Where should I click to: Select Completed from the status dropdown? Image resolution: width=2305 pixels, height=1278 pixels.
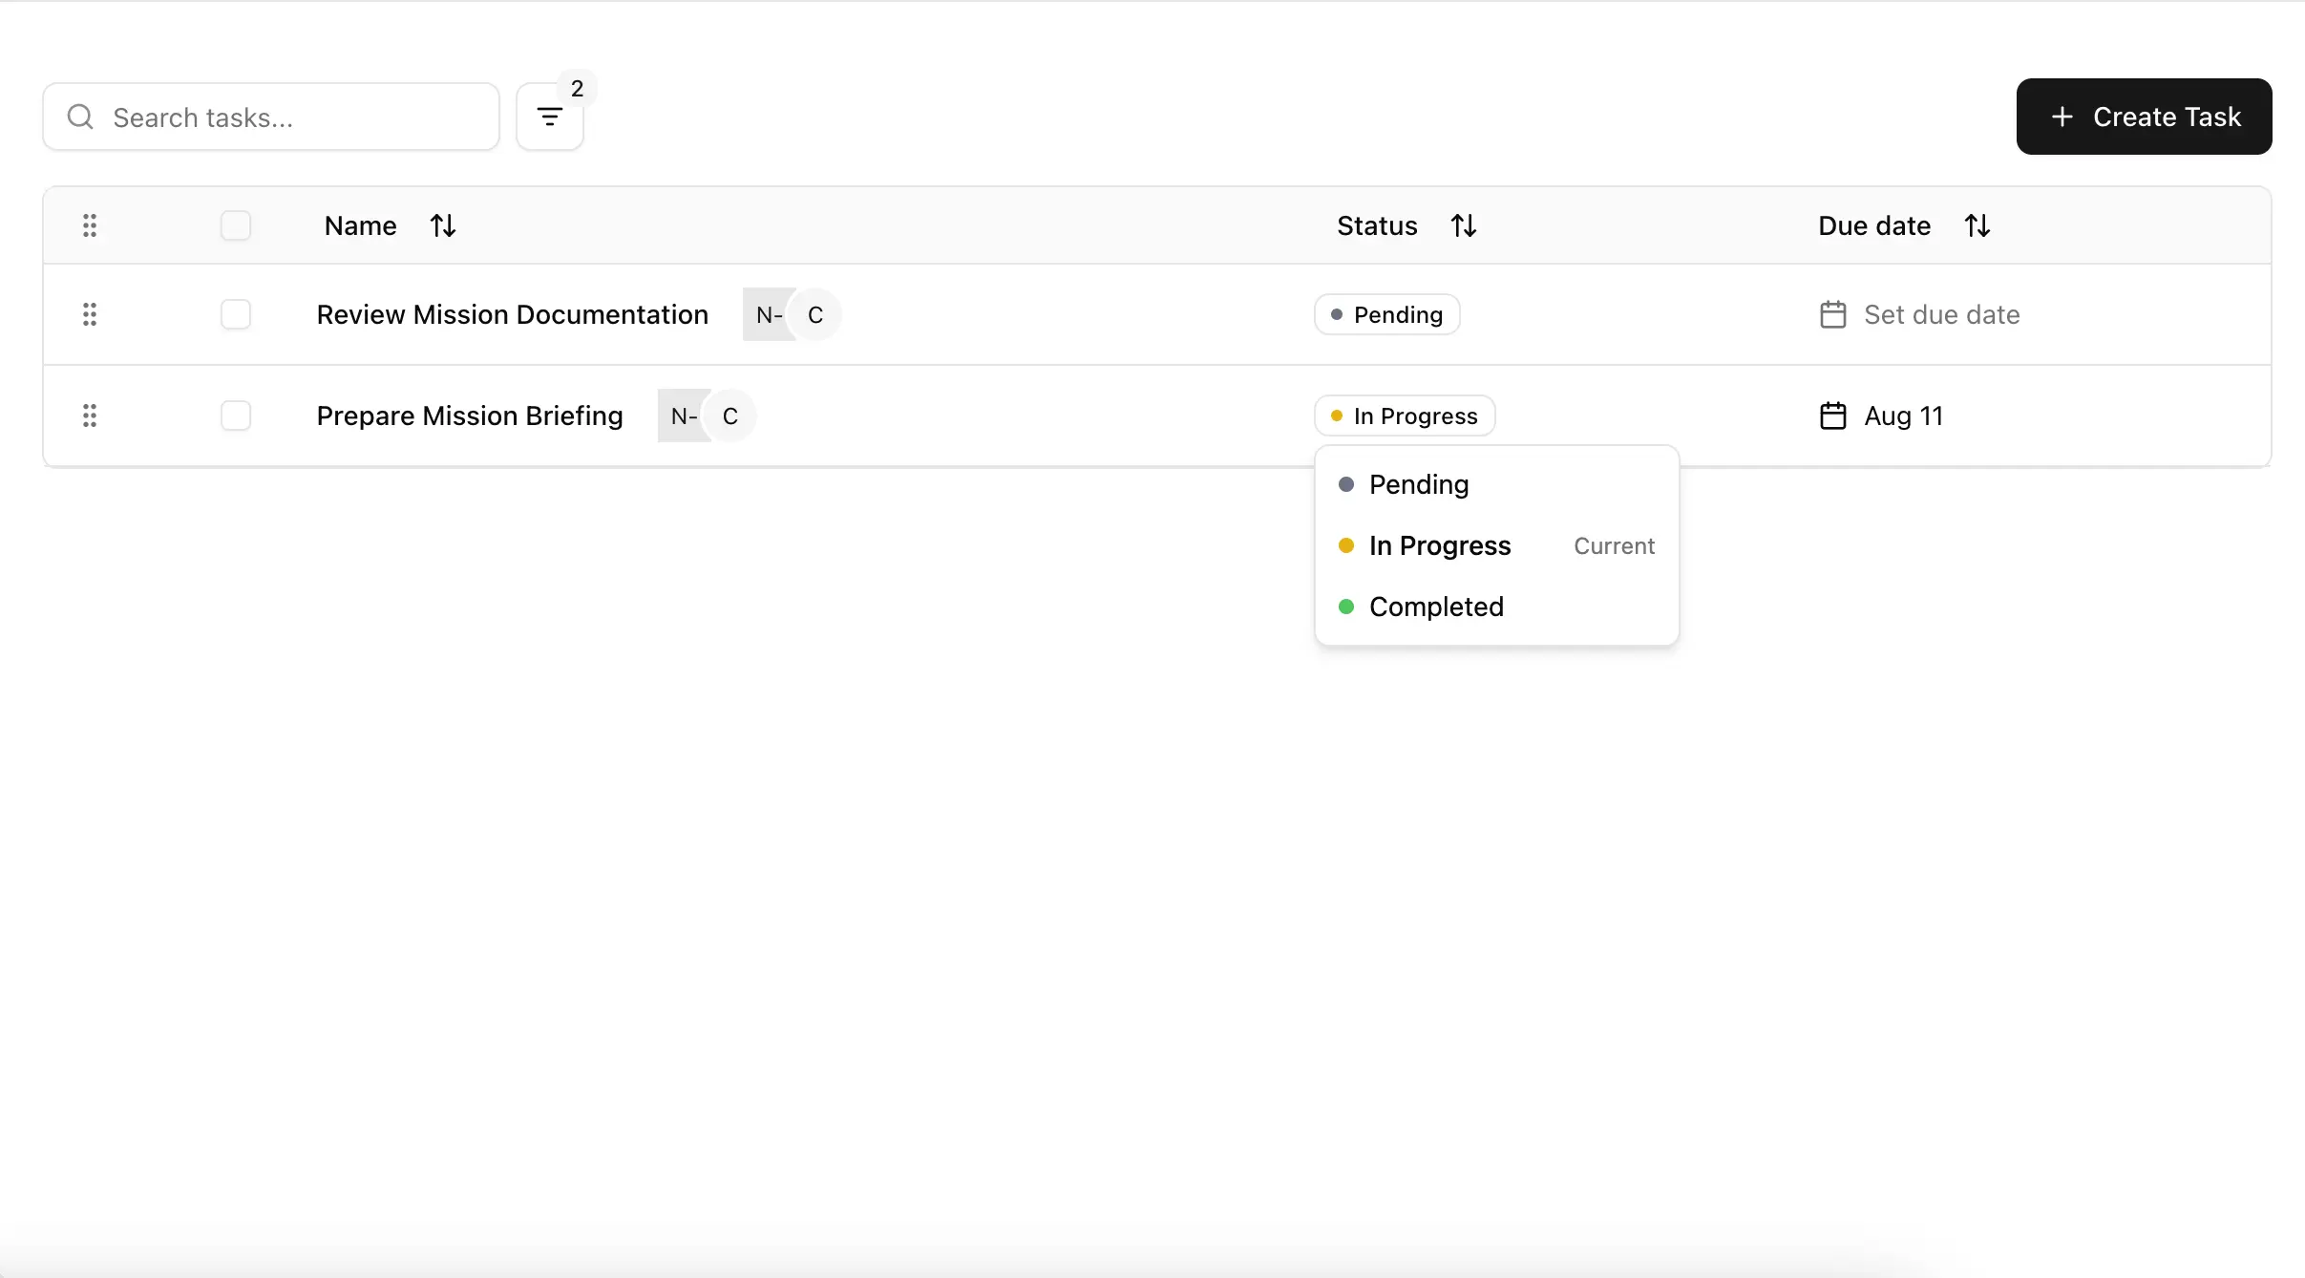[1436, 607]
